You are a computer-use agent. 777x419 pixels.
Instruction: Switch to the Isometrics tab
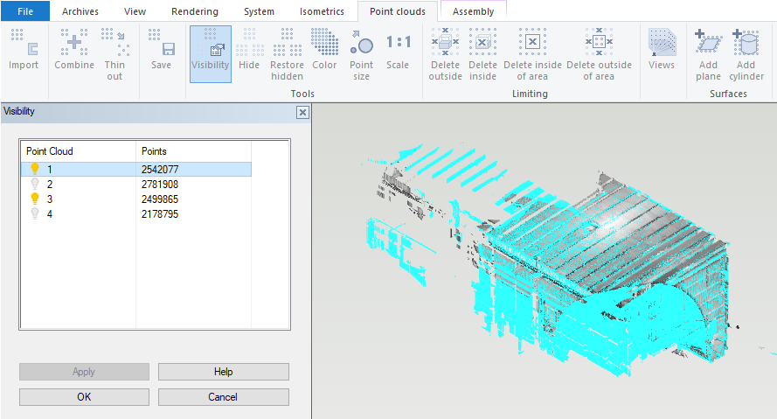[x=322, y=11]
